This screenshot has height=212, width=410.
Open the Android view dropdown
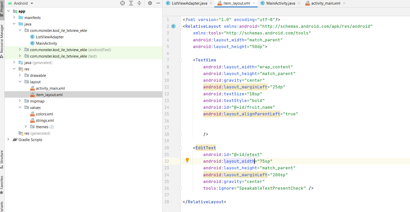[21, 3]
